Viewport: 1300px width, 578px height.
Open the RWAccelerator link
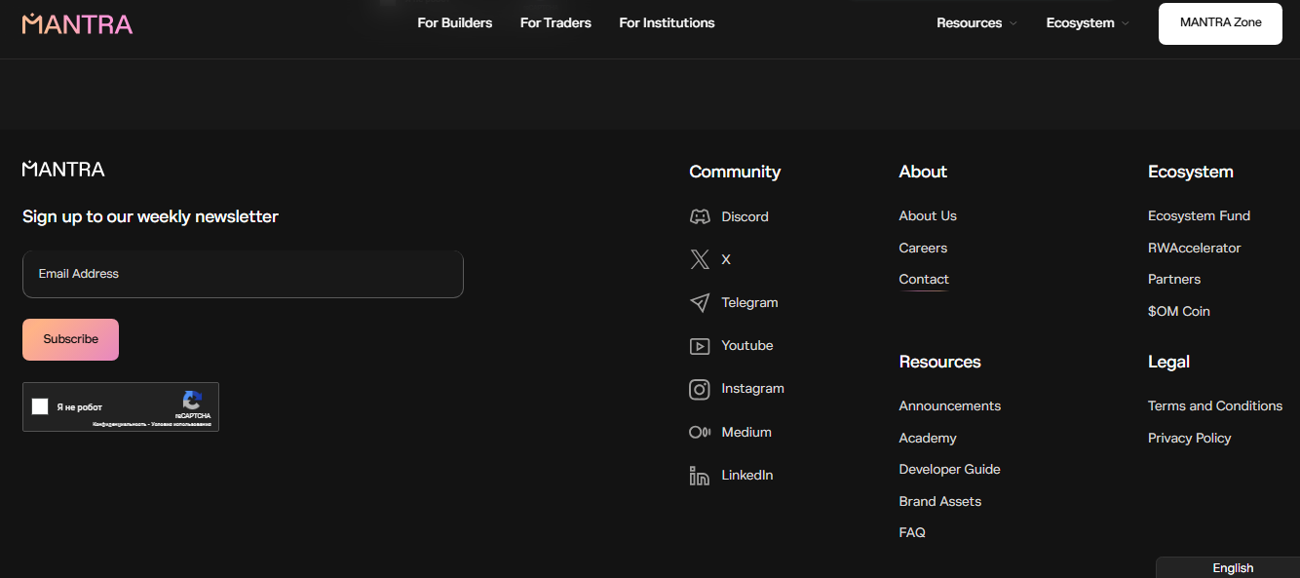coord(1194,248)
